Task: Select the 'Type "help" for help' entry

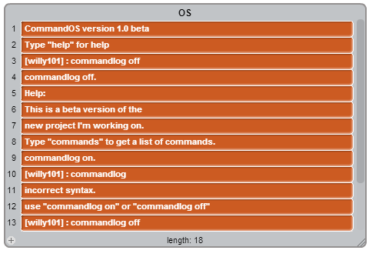Action: [x=187, y=45]
